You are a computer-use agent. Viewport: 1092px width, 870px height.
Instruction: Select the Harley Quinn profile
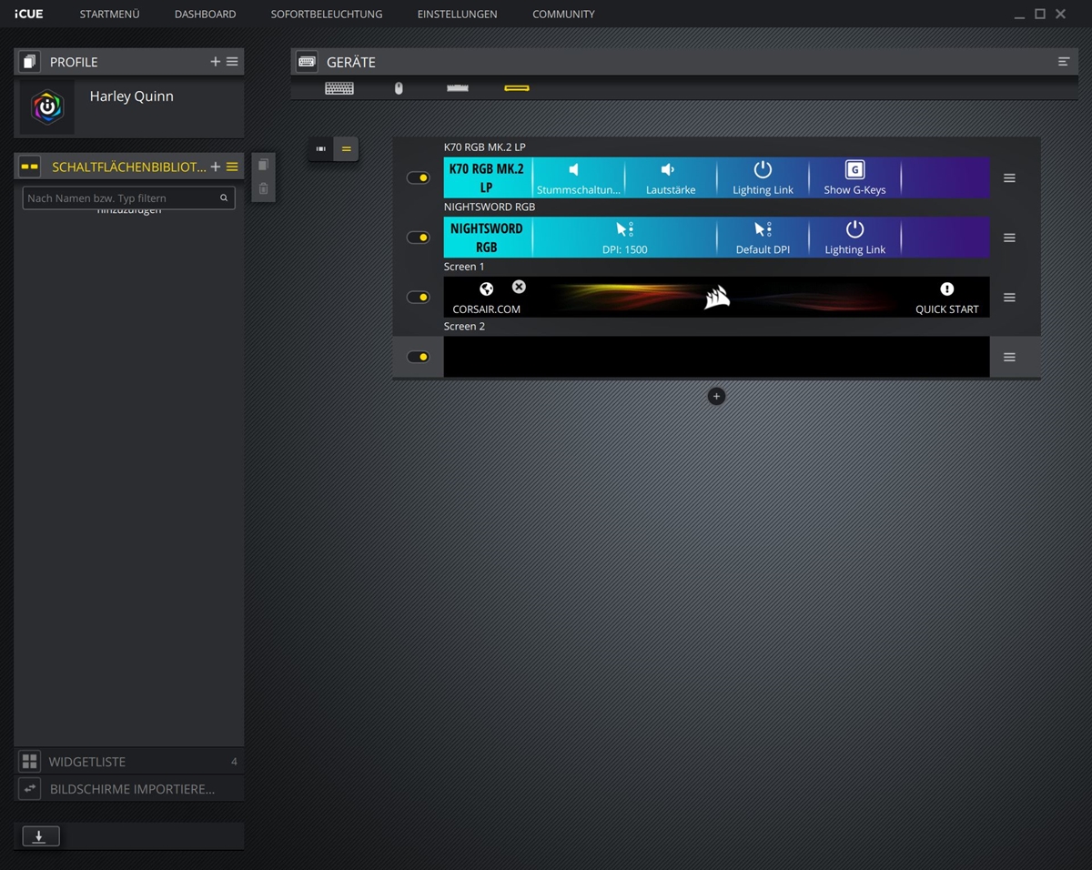point(128,107)
